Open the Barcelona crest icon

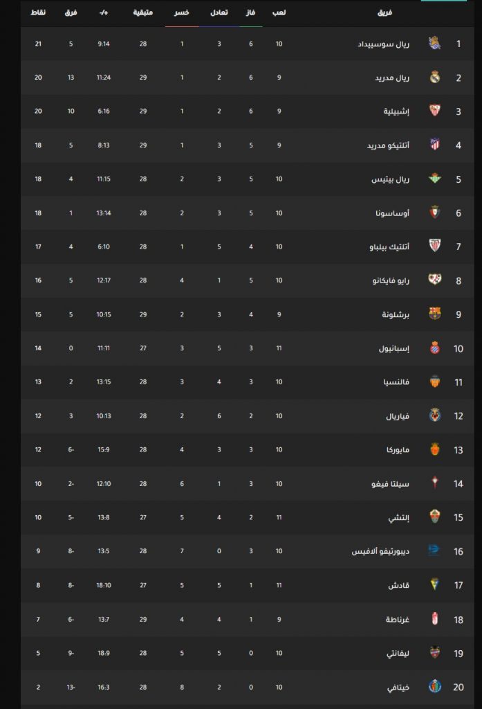pyautogui.click(x=434, y=314)
